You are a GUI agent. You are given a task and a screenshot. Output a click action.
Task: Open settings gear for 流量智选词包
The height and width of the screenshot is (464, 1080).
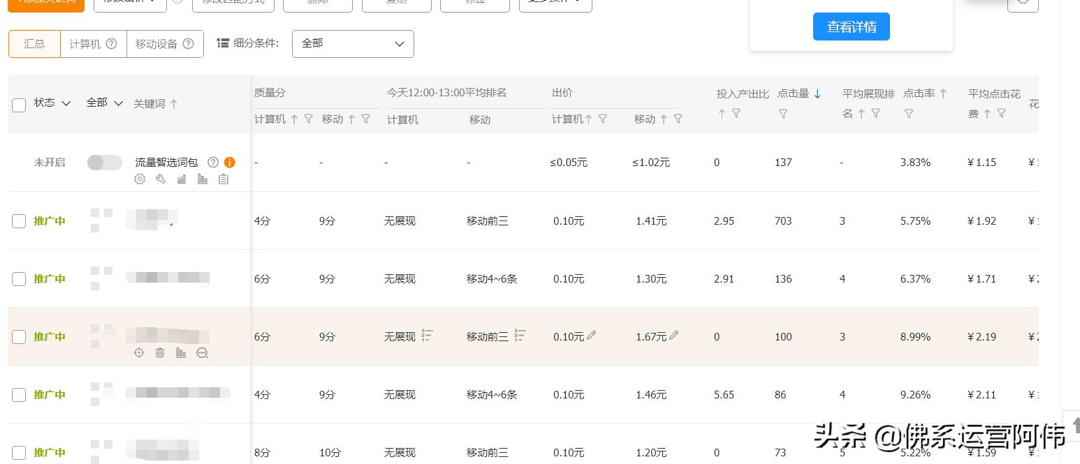pos(140,179)
